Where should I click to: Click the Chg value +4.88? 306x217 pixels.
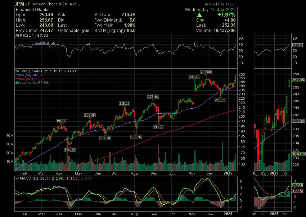(x=230, y=20)
